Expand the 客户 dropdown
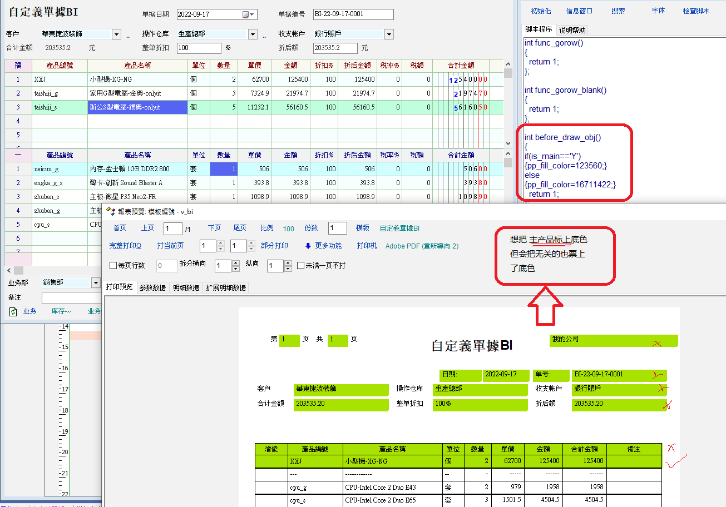726x507 pixels. (116, 34)
